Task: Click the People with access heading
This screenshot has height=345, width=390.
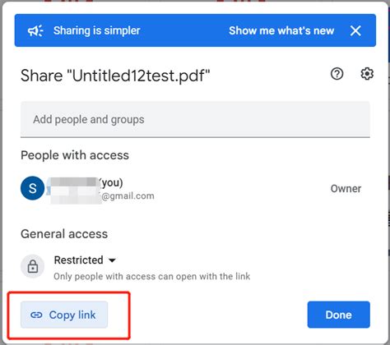Action: [75, 155]
